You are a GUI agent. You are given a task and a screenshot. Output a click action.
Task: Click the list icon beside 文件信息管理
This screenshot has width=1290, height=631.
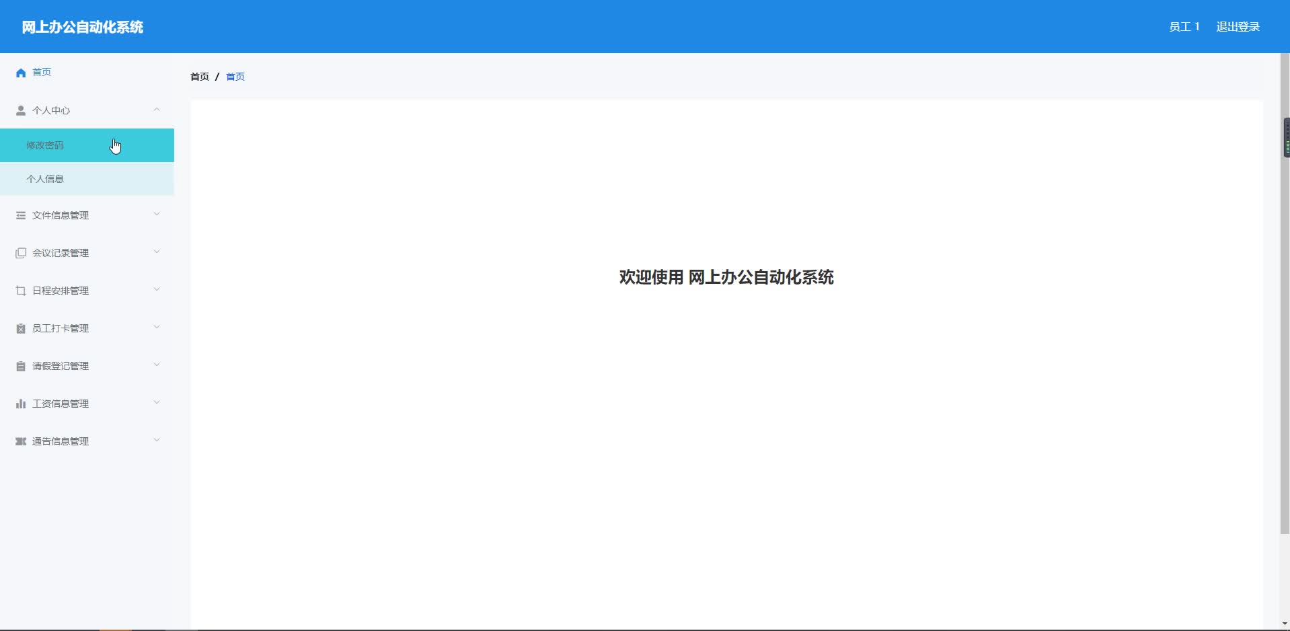pyautogui.click(x=20, y=215)
